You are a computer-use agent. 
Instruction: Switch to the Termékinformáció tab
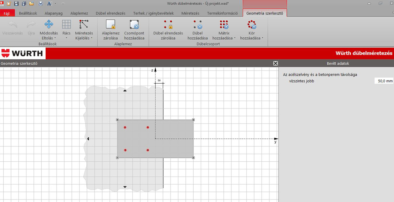pos(222,13)
